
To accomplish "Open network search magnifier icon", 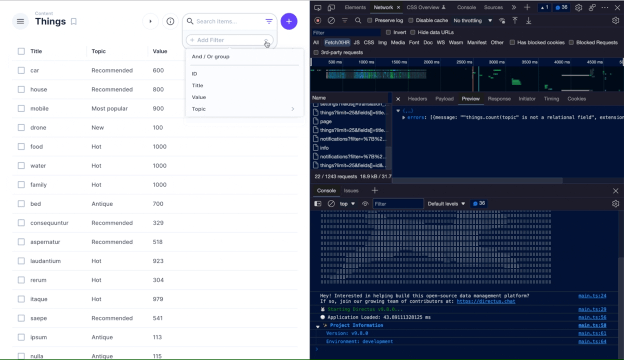I will pyautogui.click(x=358, y=20).
